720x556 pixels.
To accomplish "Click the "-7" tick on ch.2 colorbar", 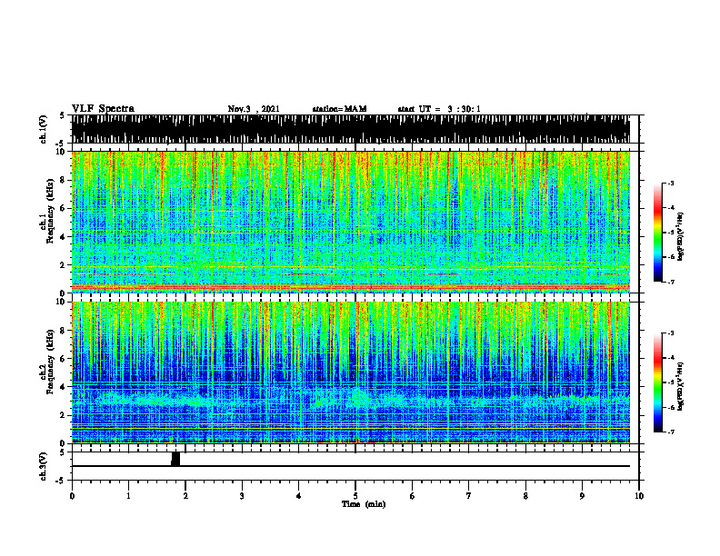I will 670,432.
